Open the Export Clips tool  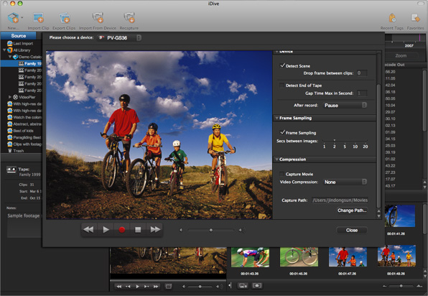tap(65, 18)
